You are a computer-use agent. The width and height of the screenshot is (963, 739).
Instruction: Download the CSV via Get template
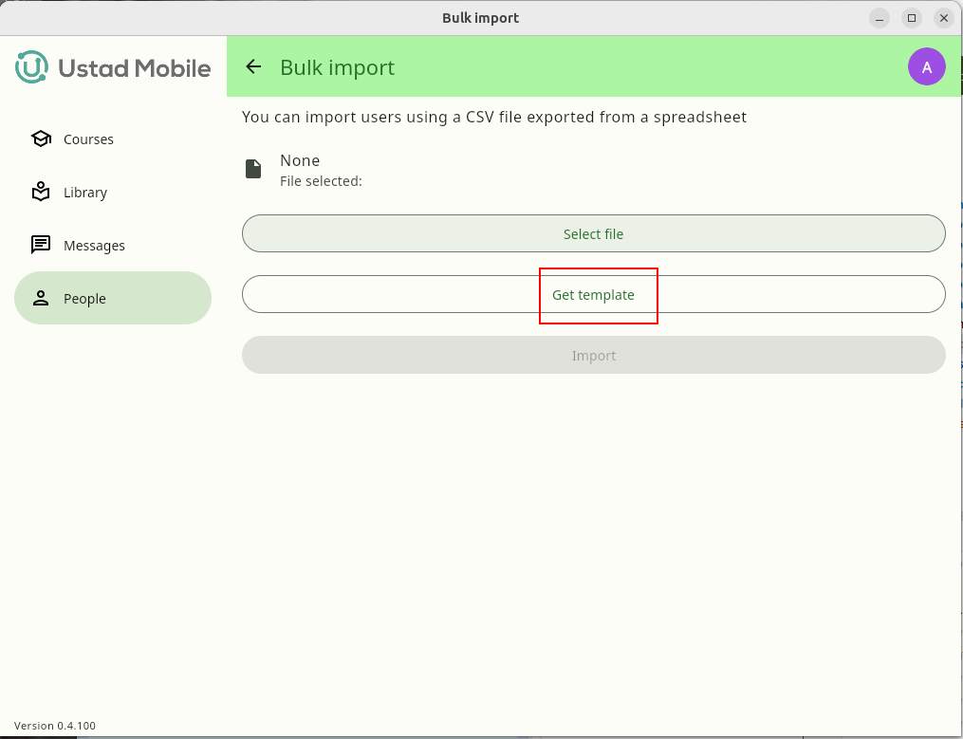click(x=593, y=295)
